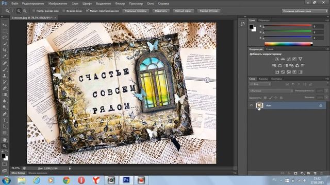Select the Gradient tool
This screenshot has height=185, width=330.
5,95
